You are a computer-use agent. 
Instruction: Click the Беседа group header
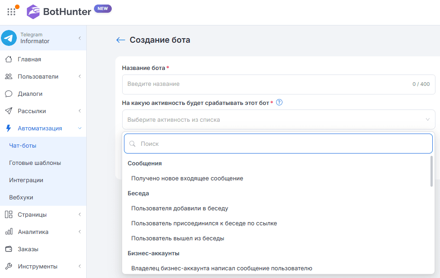pyautogui.click(x=138, y=193)
